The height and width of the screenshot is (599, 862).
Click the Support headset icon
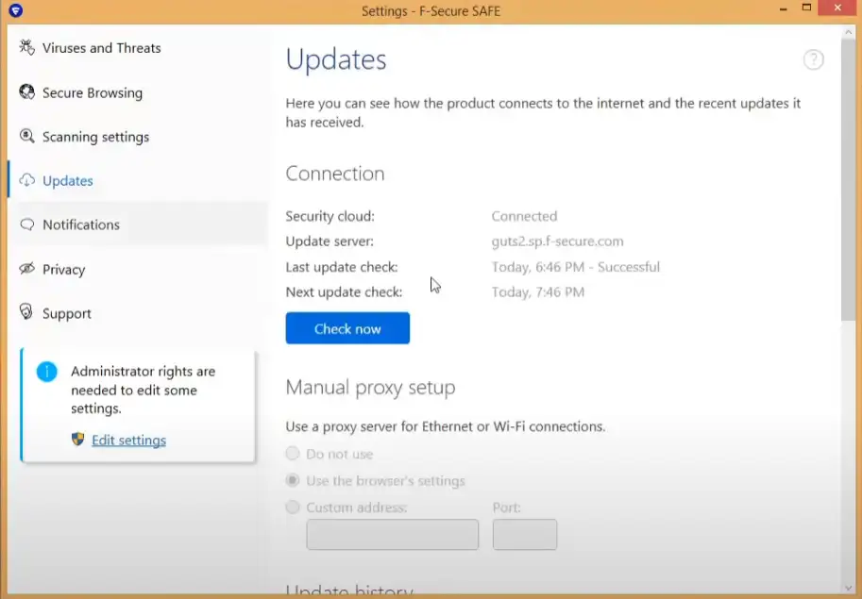tap(26, 313)
